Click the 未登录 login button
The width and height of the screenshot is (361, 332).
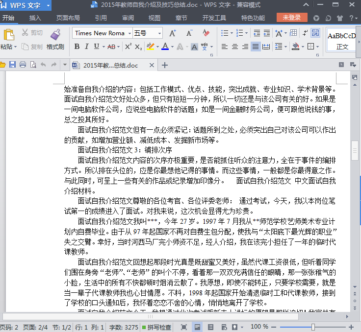coord(292,18)
